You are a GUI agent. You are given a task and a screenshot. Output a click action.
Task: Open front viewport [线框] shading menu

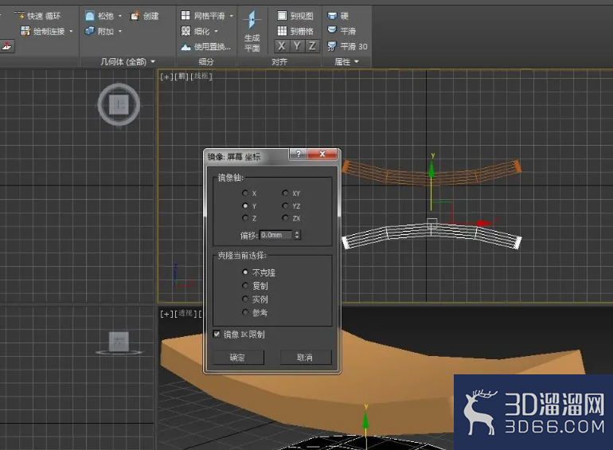pyautogui.click(x=201, y=76)
